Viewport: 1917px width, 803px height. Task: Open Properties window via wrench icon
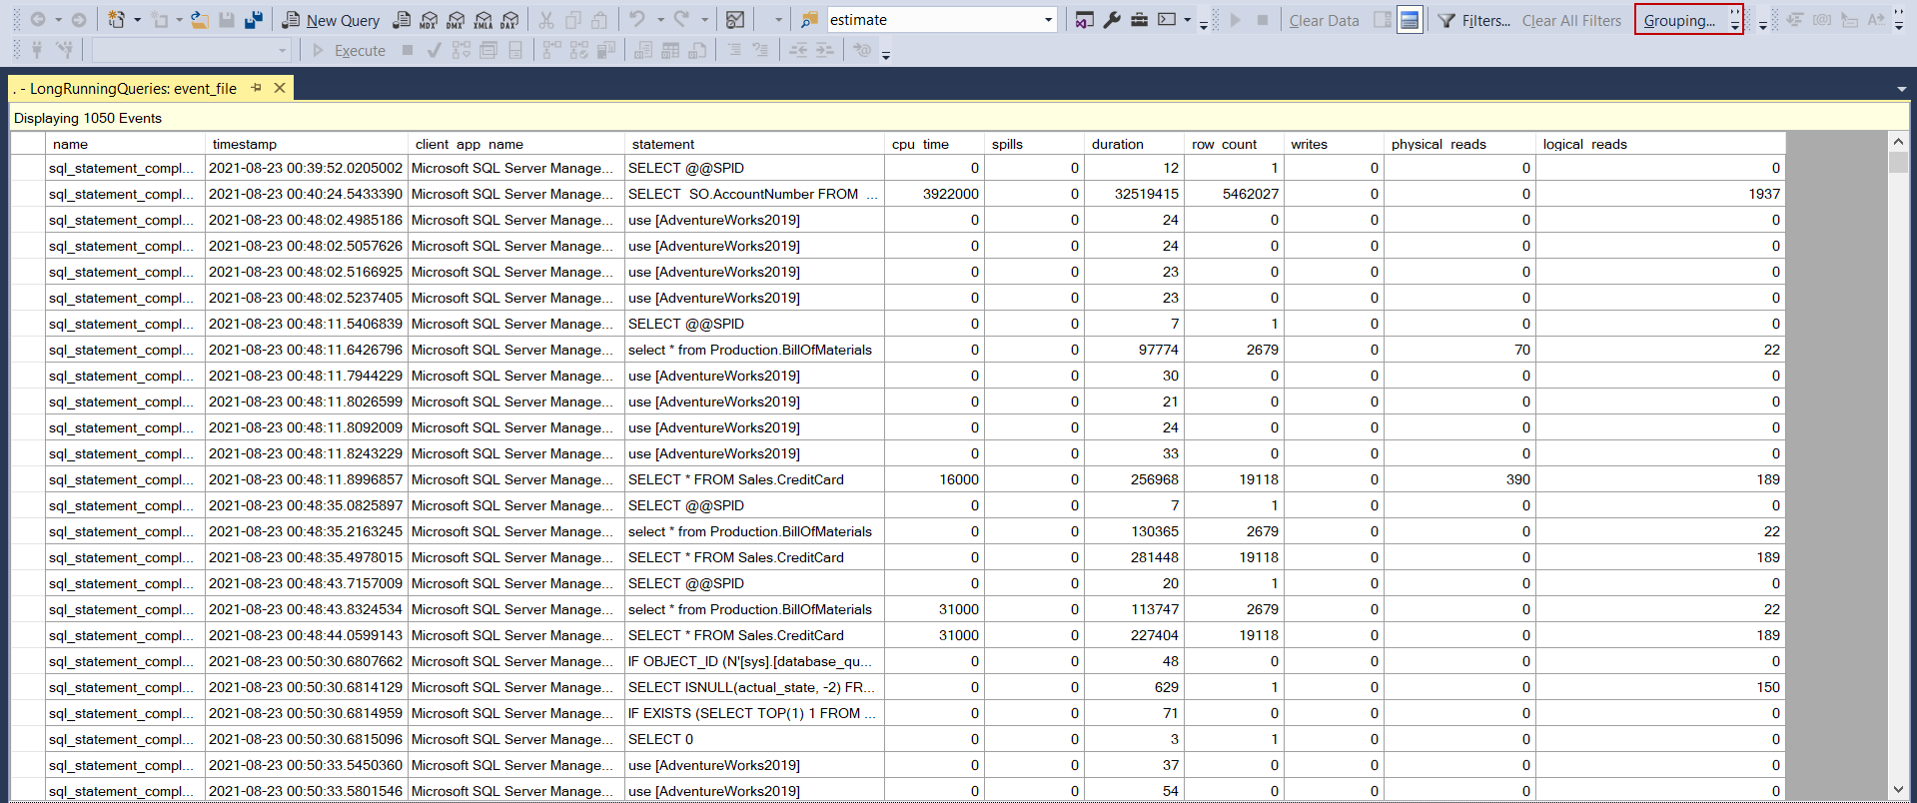click(x=1112, y=20)
